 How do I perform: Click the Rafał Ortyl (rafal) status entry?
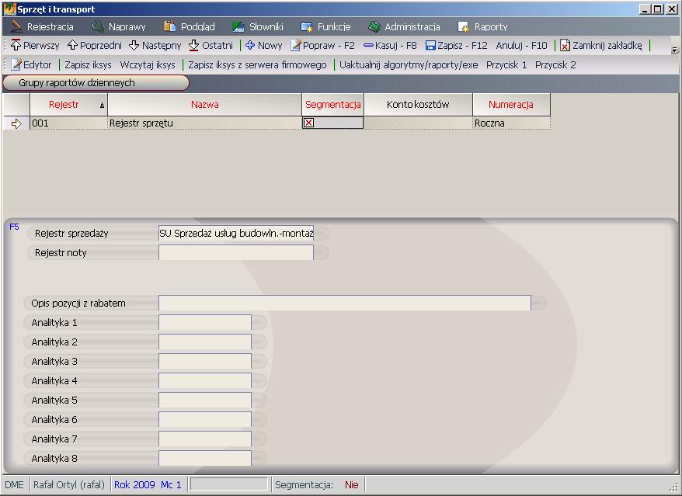(x=69, y=484)
